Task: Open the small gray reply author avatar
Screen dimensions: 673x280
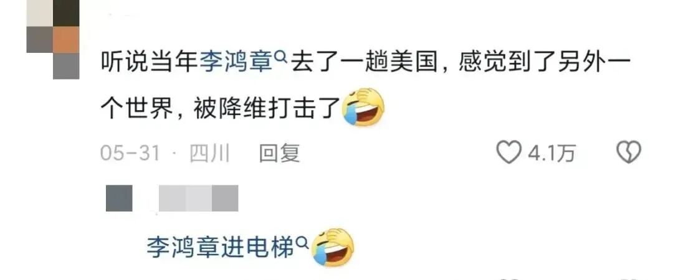Action: (119, 198)
